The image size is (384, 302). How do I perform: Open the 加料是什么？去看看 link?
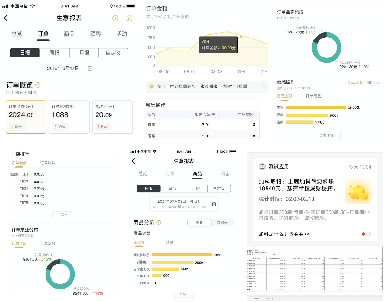pyautogui.click(x=284, y=234)
